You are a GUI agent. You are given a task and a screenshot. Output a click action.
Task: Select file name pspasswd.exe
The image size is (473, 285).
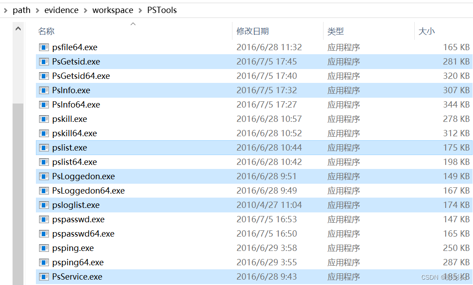[78, 220]
